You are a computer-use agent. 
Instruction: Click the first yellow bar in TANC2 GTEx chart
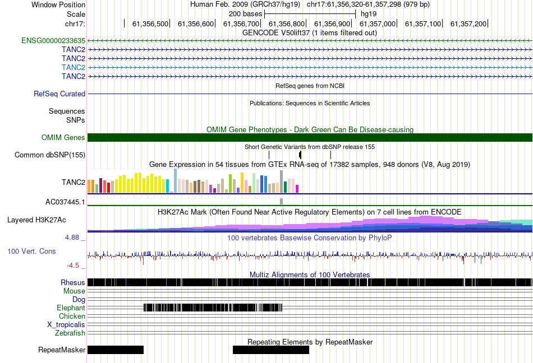point(116,185)
